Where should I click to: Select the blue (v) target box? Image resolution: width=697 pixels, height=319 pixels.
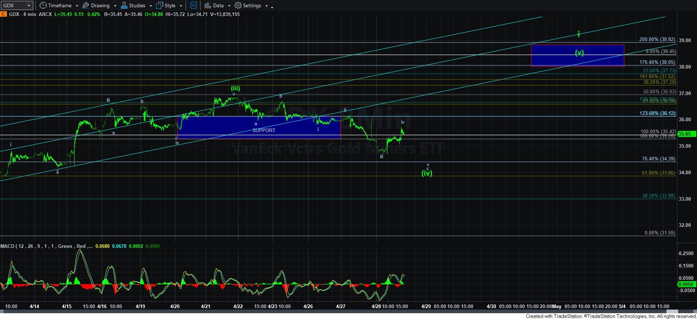578,56
